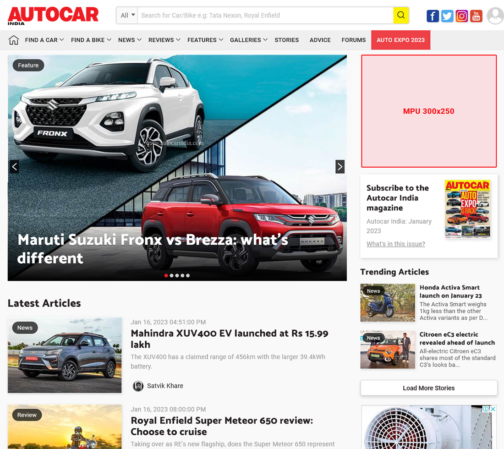Click the Load More Stories button
The width and height of the screenshot is (504, 449).
[429, 388]
